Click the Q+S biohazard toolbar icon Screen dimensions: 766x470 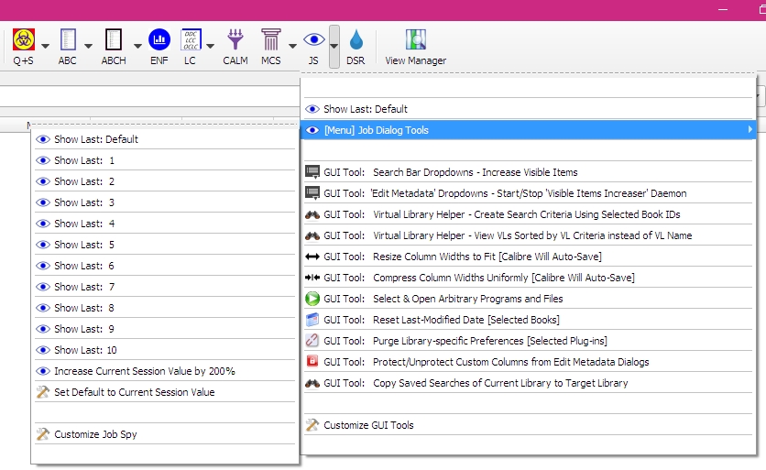(23, 40)
